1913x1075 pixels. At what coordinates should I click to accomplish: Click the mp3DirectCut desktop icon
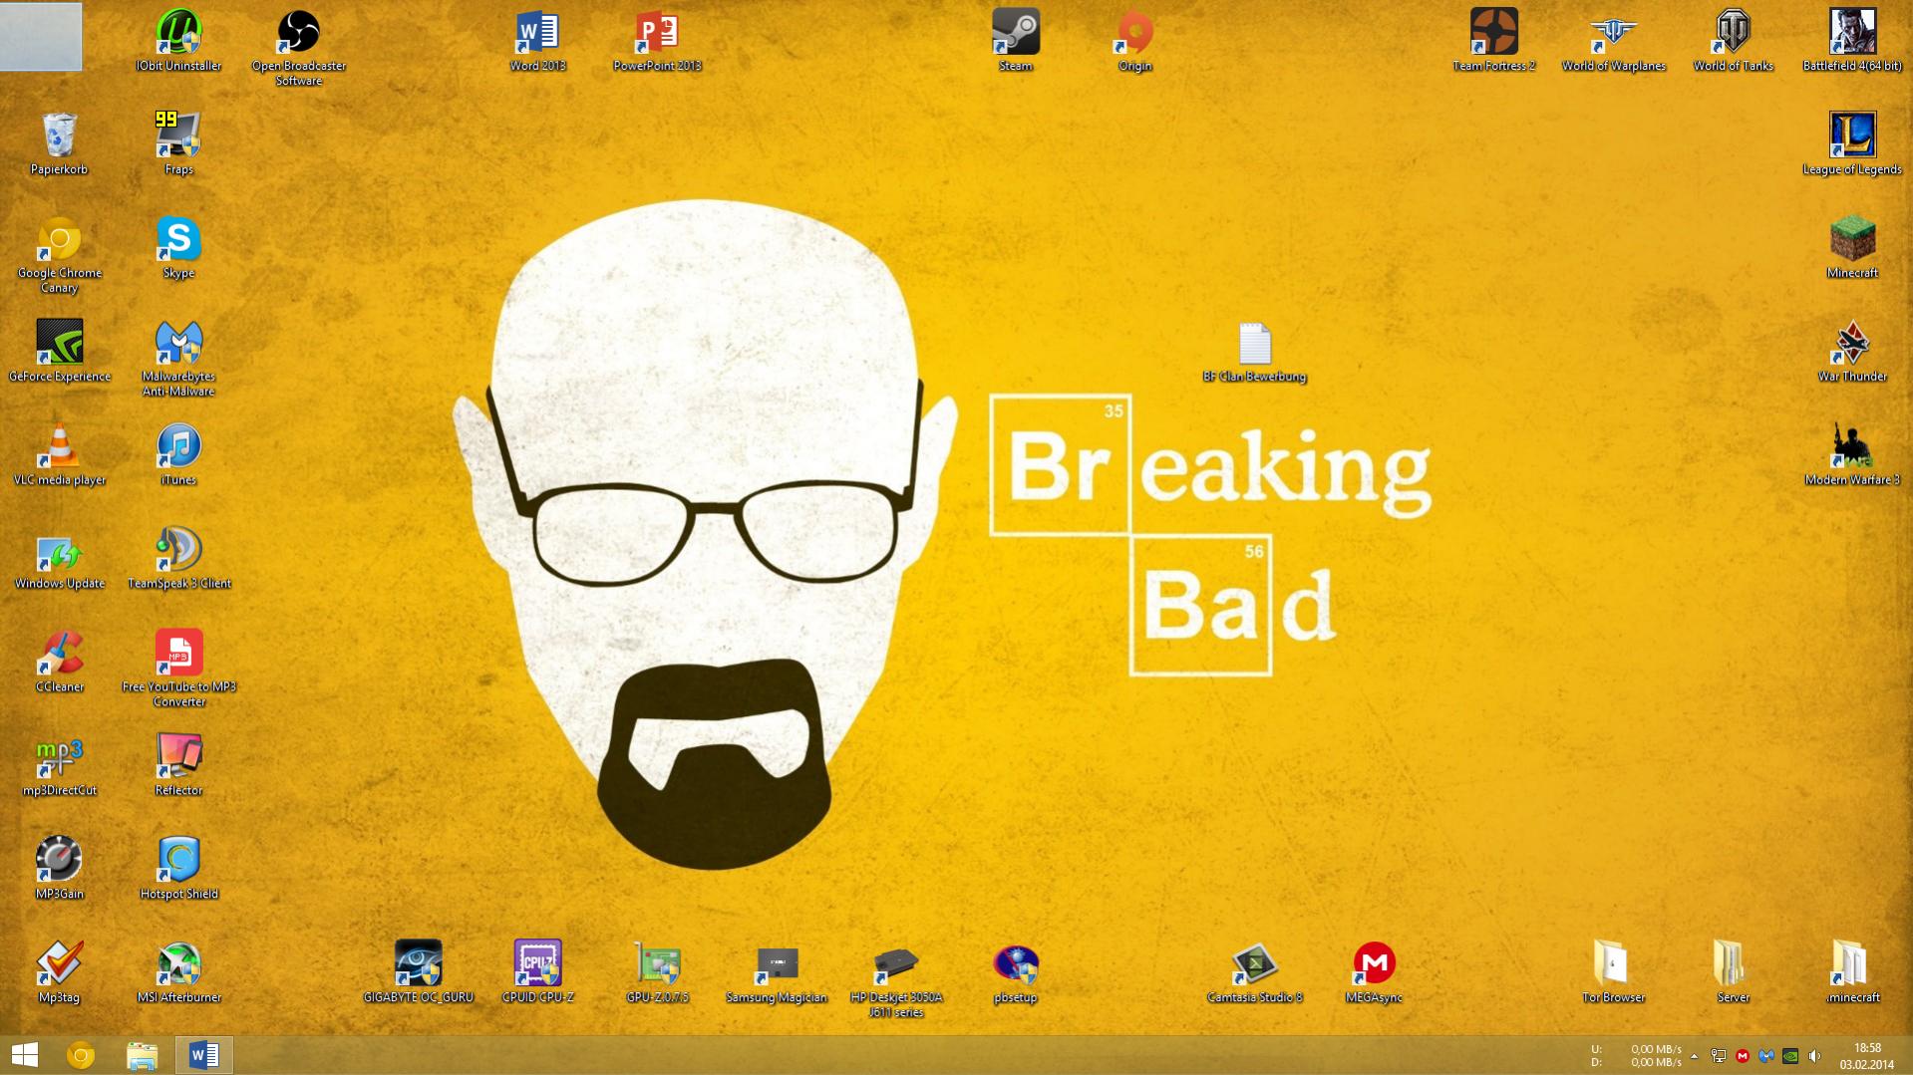(59, 766)
